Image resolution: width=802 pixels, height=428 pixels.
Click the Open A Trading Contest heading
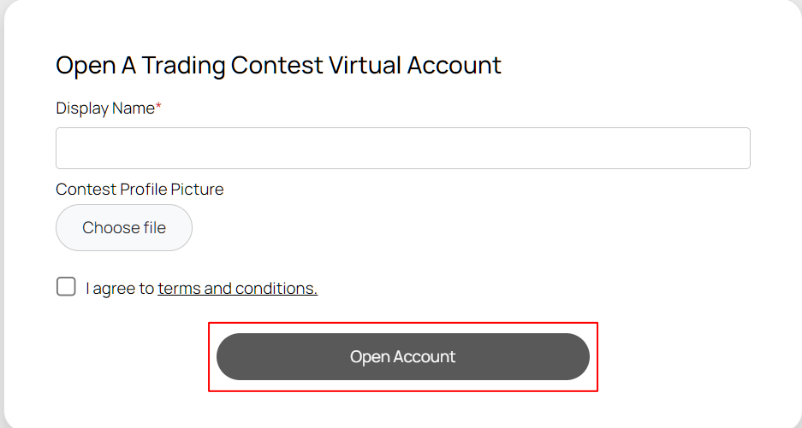pyautogui.click(x=278, y=66)
